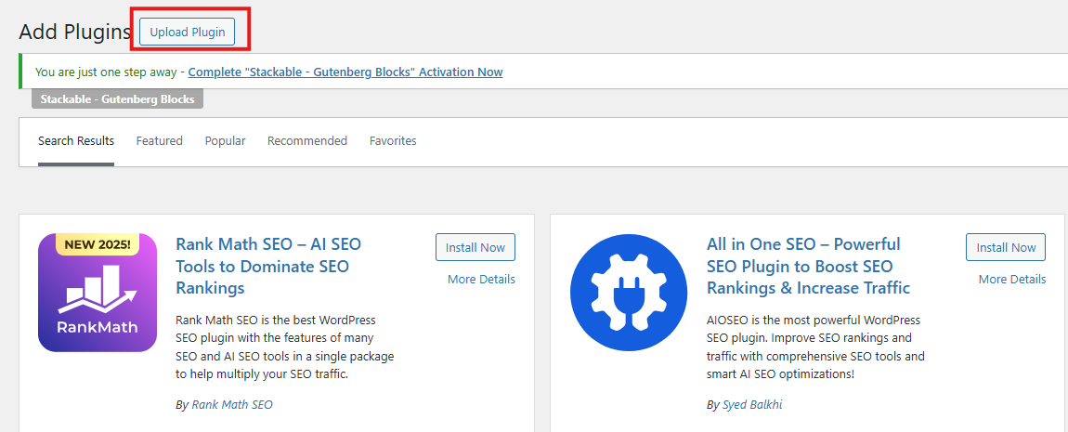The width and height of the screenshot is (1068, 432).
Task: Select the Recommended tab
Action: pyautogui.click(x=307, y=141)
